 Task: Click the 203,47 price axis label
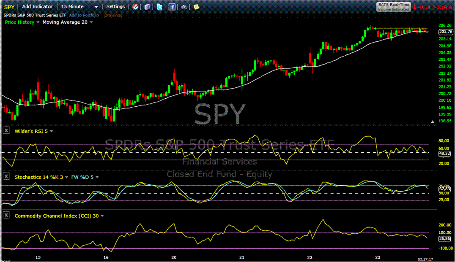(445, 59)
